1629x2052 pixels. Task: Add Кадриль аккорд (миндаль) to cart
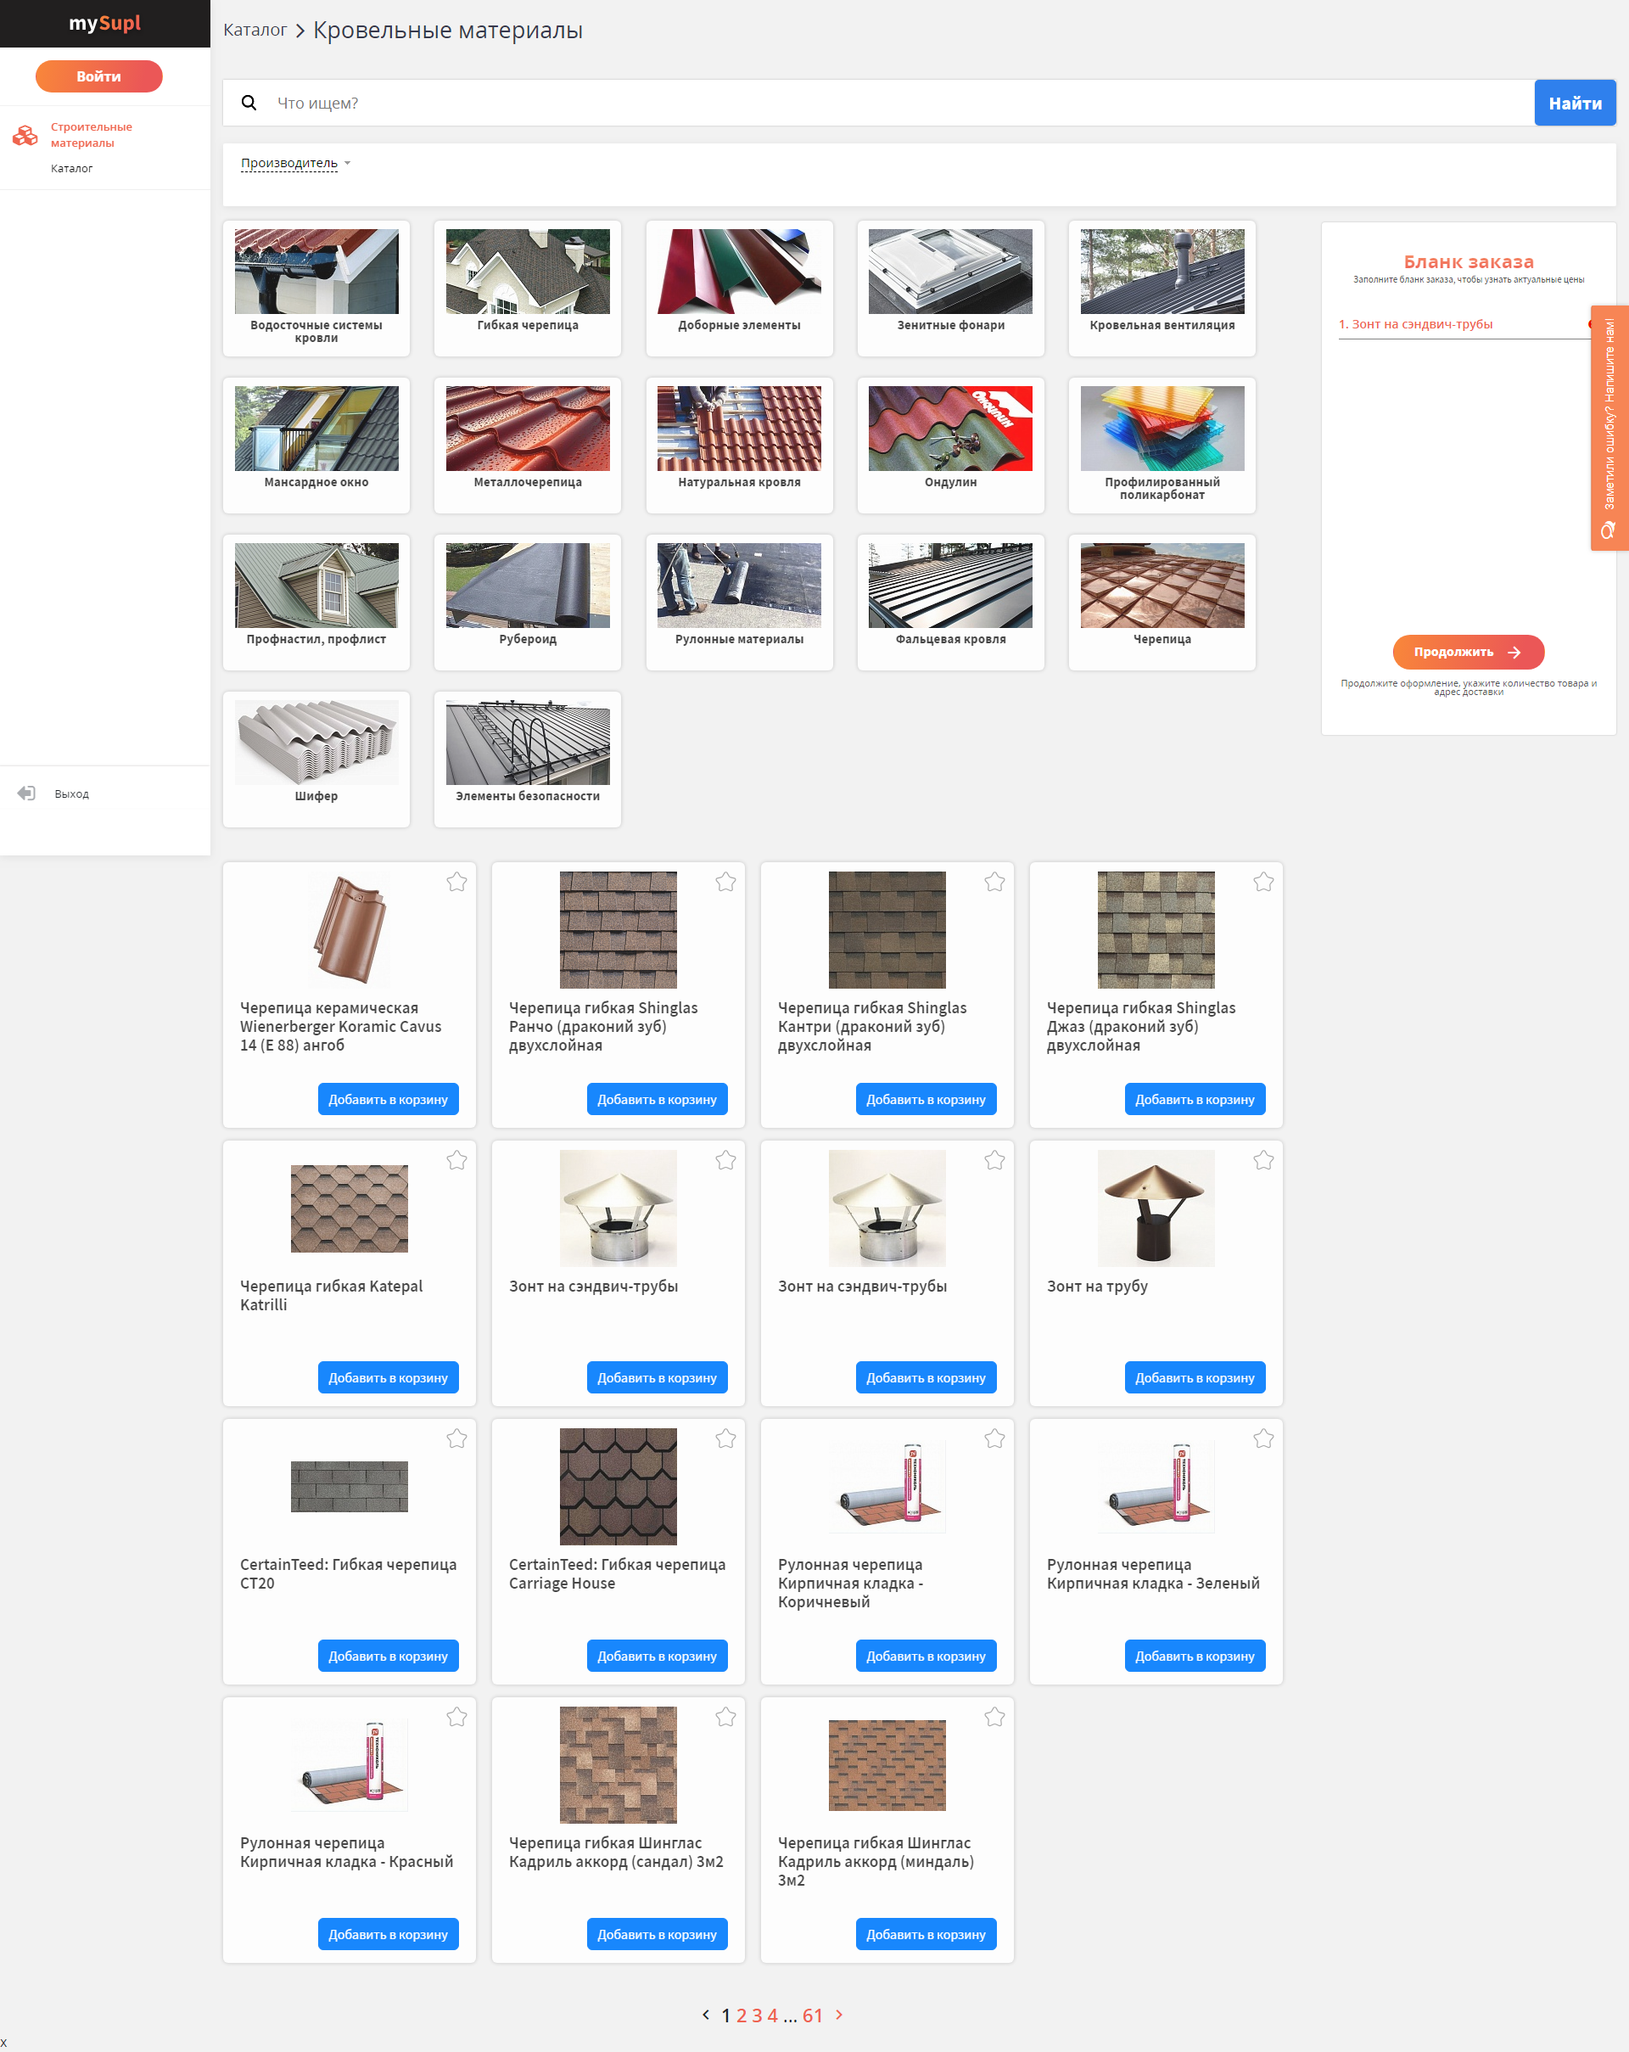[926, 1934]
